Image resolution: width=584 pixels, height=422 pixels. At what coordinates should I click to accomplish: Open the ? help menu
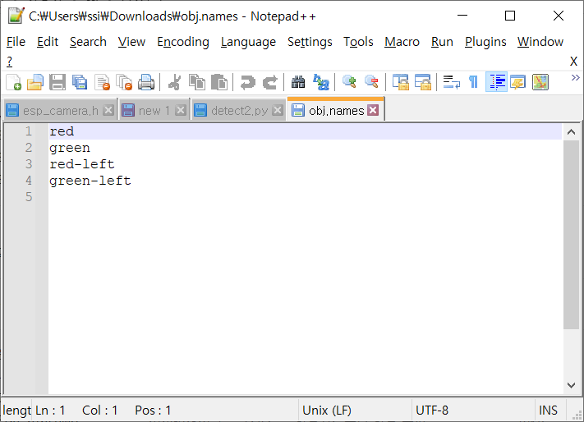[x=10, y=61]
